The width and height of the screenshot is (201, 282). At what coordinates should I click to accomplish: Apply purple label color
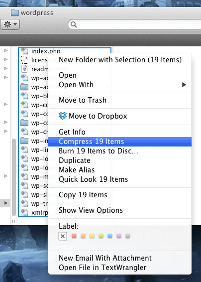[119, 236]
